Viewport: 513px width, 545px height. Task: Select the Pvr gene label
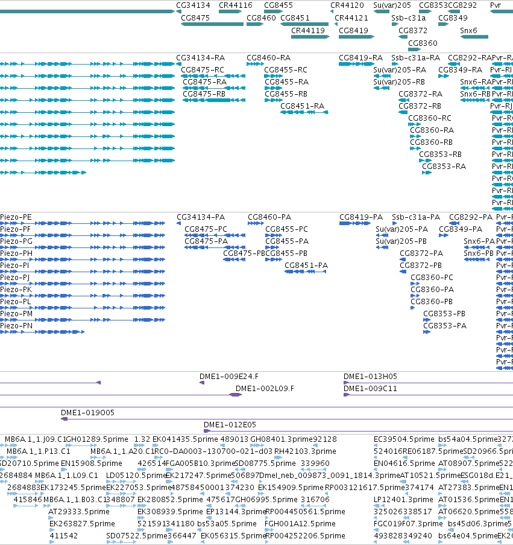coord(496,5)
